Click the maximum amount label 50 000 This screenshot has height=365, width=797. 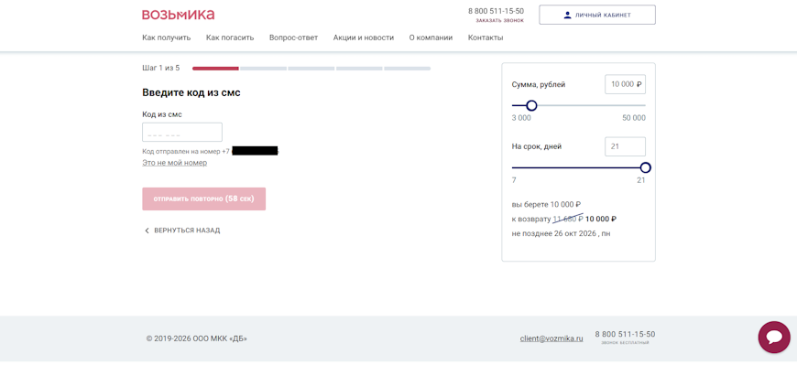coord(634,118)
